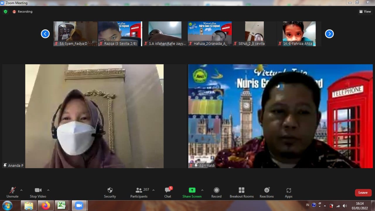The image size is (375, 211).
Task: Click the green encryption shield icon
Action: click(5, 12)
